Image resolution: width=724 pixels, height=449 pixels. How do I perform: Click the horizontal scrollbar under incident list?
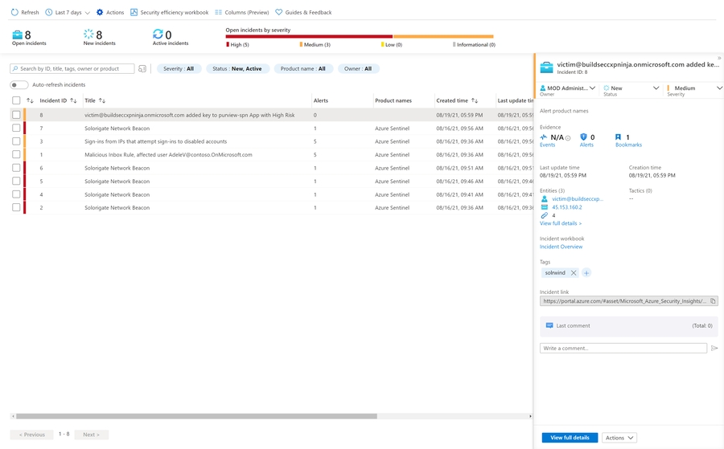pos(196,416)
